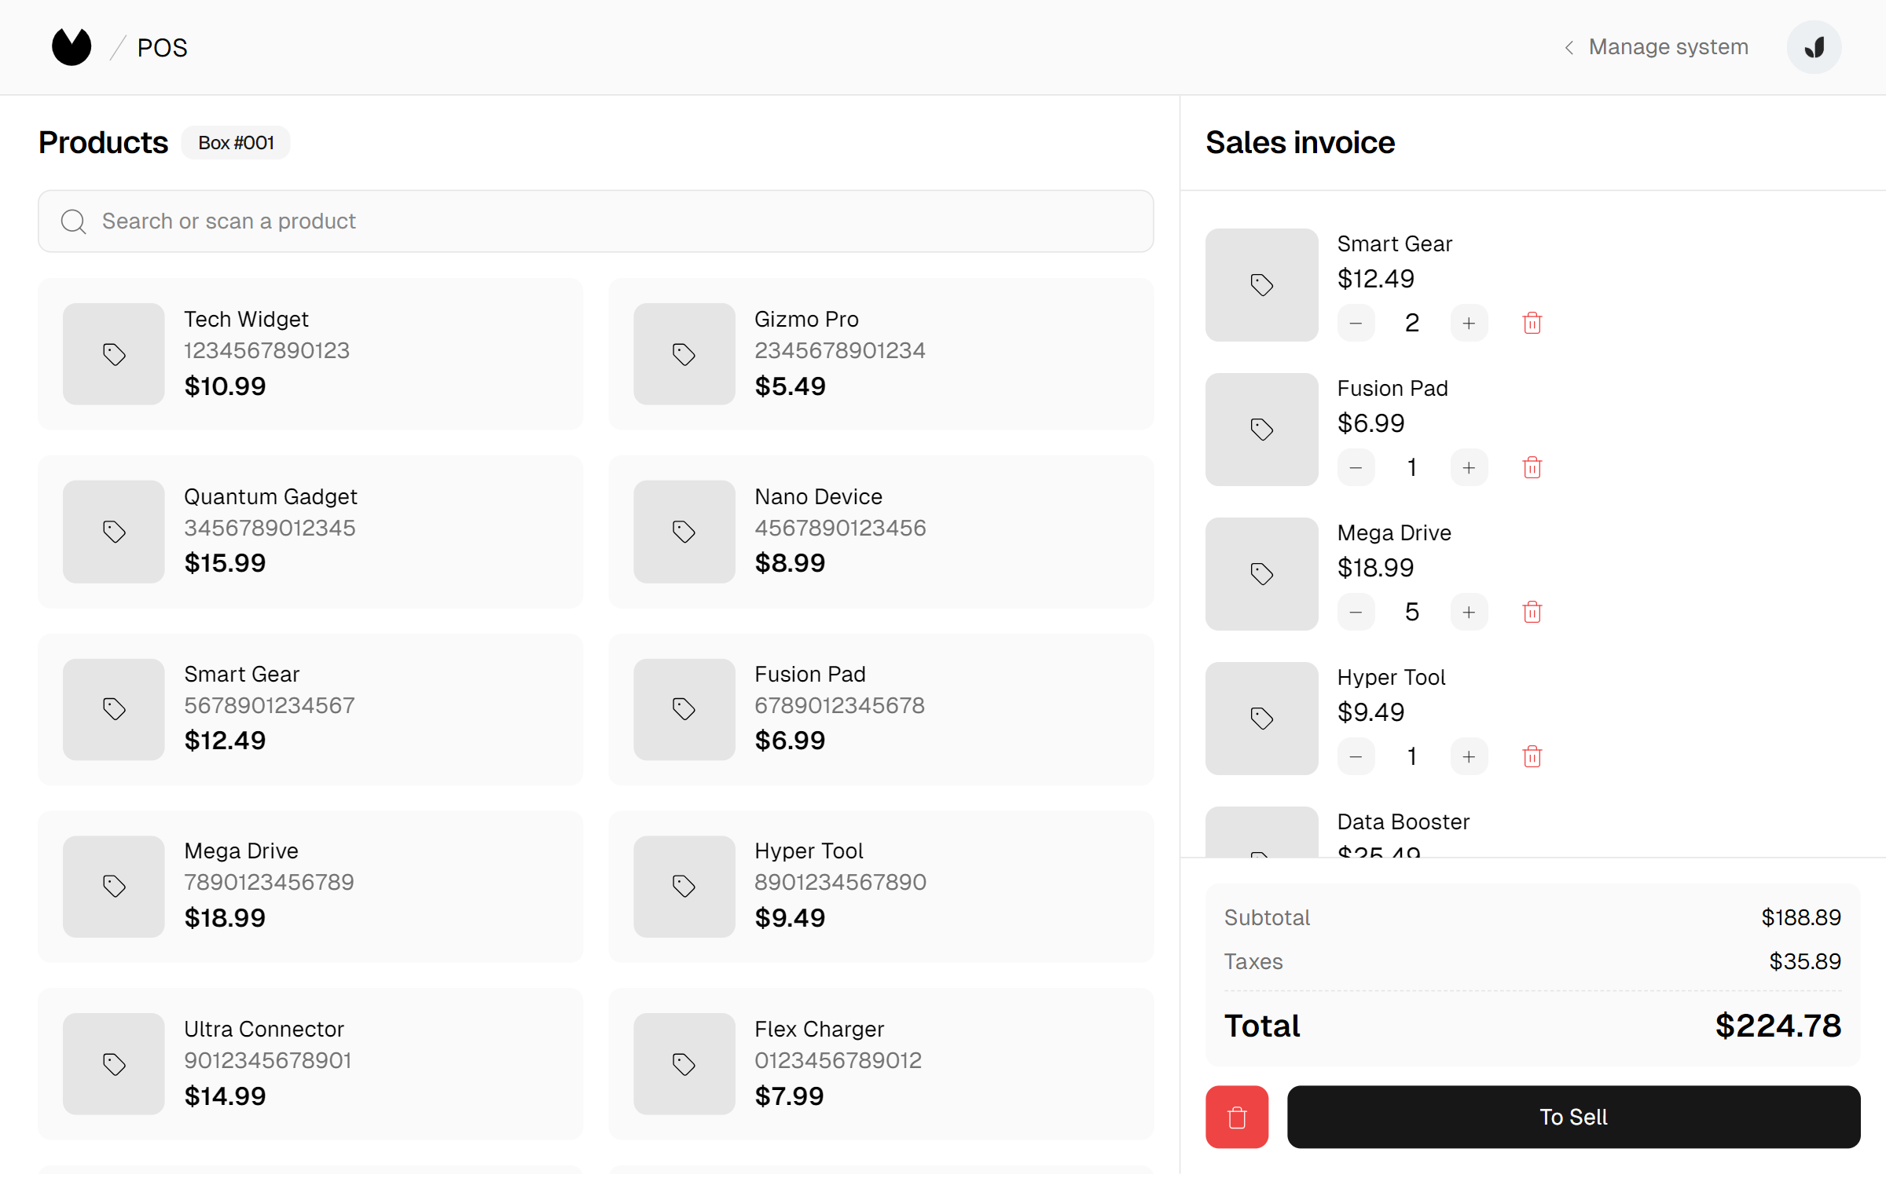
Task: Click Data Booster invoice item name
Action: coord(1403,821)
